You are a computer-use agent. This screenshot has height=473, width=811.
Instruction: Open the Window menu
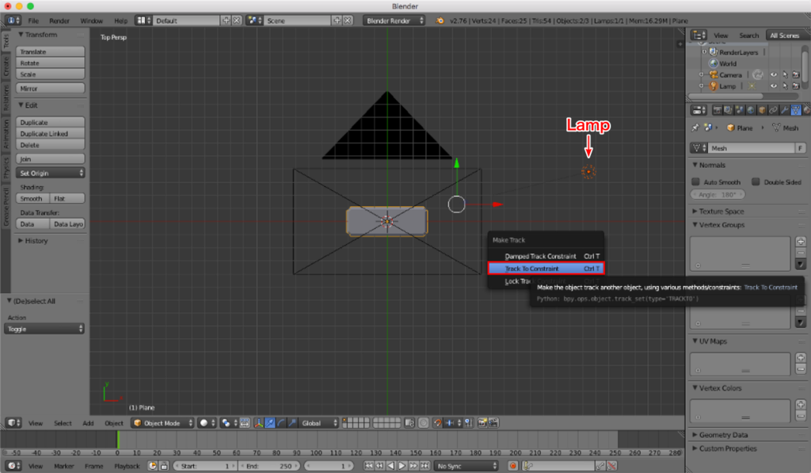(x=91, y=21)
